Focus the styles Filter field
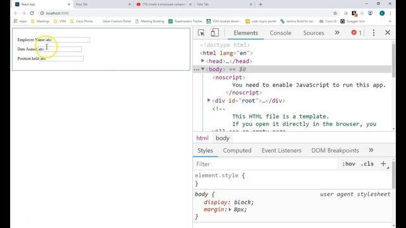Screen dimensions: 406x228 (265, 164)
